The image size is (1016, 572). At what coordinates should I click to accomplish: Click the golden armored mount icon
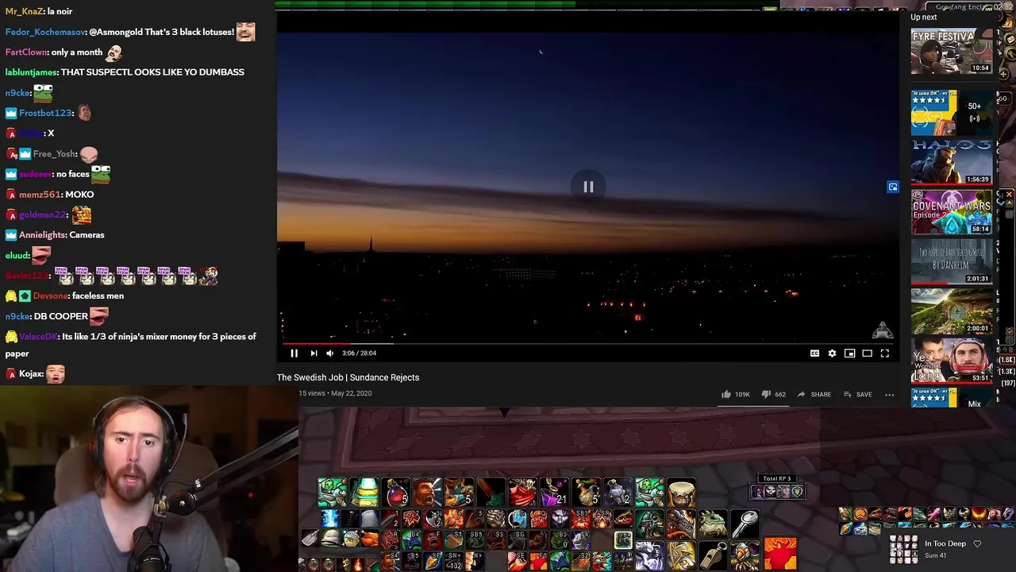tap(681, 555)
